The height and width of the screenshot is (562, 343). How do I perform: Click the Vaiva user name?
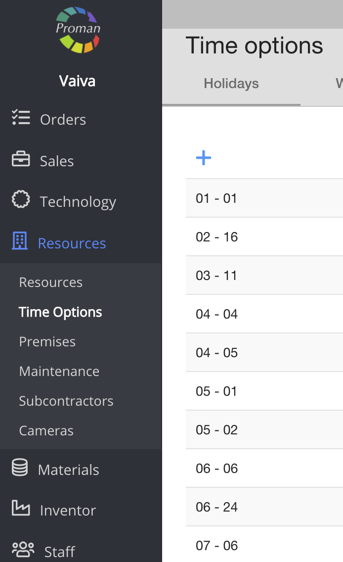(77, 81)
